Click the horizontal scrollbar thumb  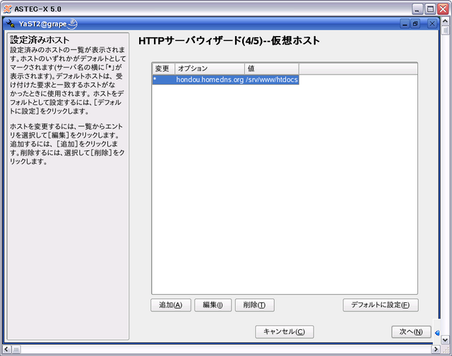coord(16,350)
